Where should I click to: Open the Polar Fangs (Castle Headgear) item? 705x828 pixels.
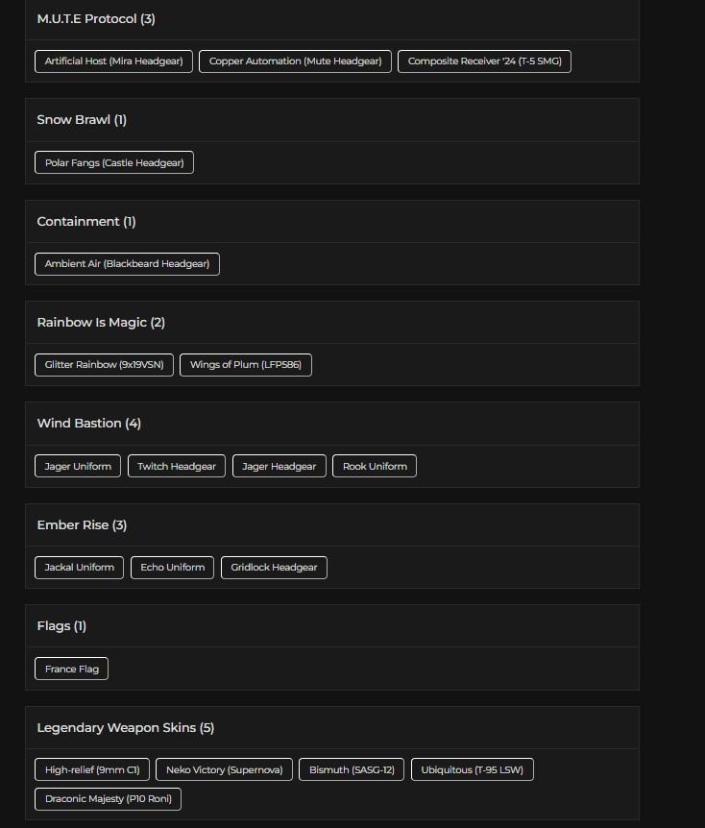click(x=114, y=163)
